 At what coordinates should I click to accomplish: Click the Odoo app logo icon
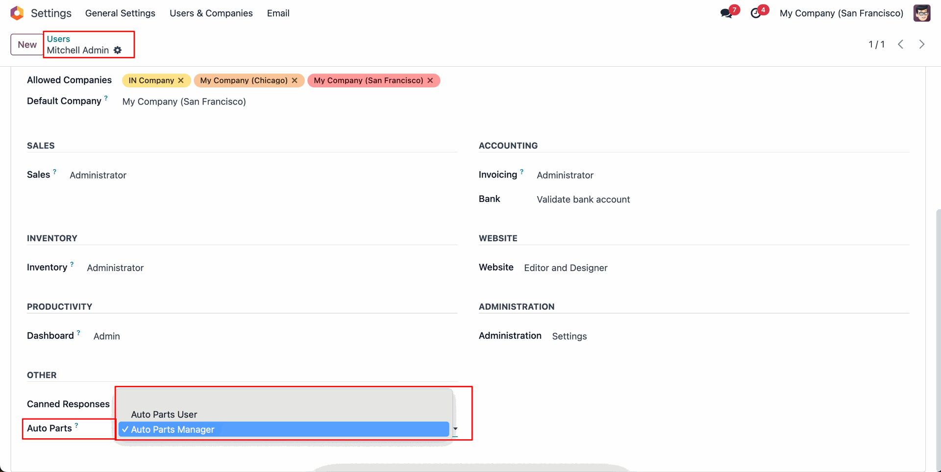(17, 13)
